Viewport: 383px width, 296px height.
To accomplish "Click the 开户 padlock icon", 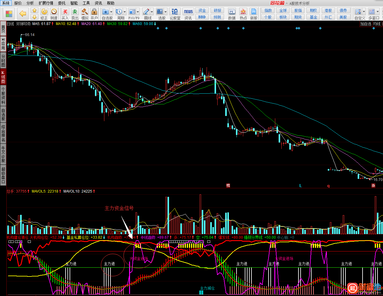I will 94,12.
